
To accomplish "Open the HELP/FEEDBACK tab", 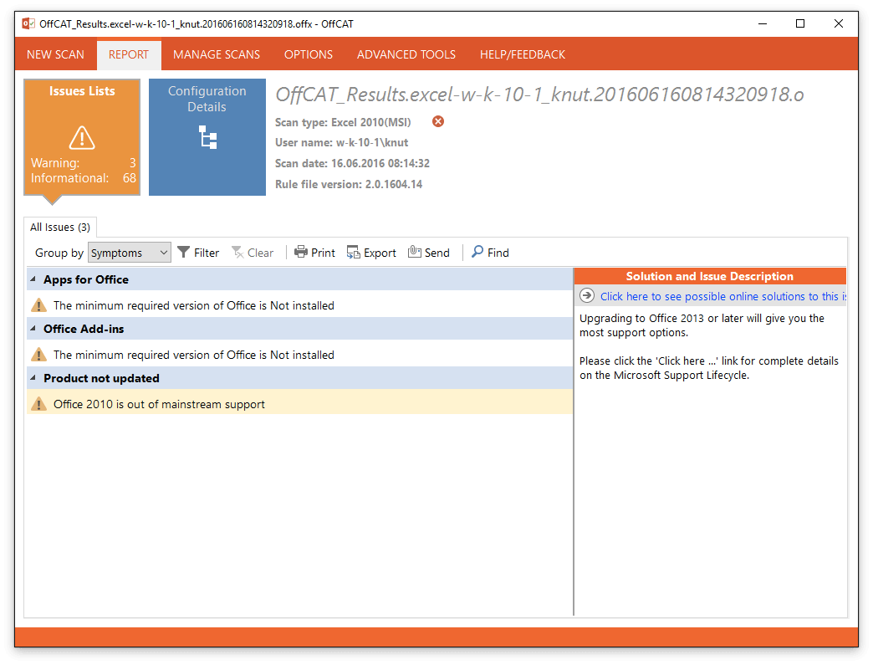I will (x=523, y=54).
